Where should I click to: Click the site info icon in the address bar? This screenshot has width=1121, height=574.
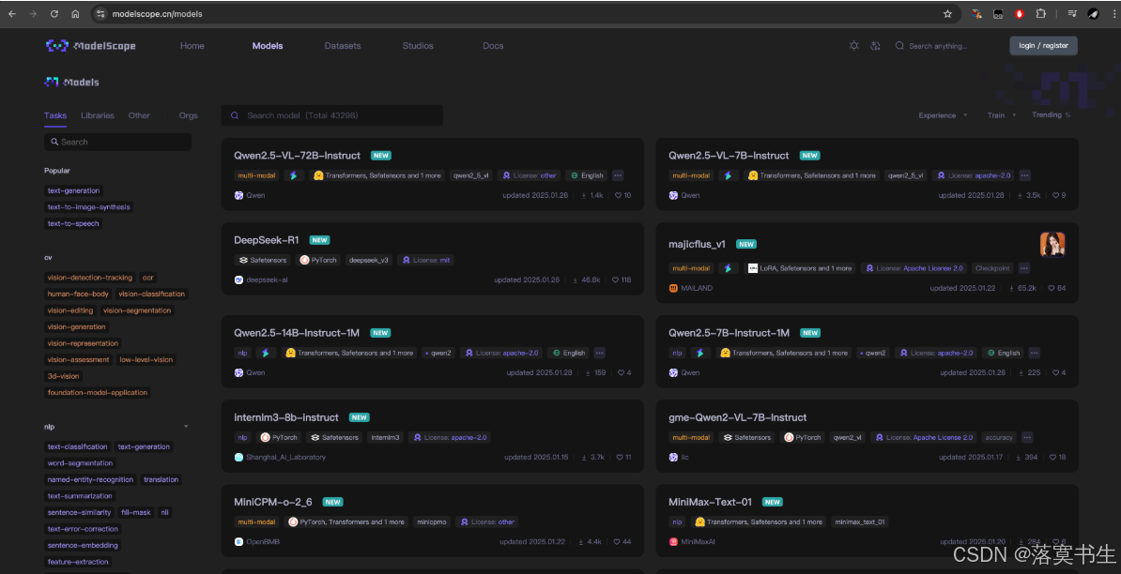click(x=100, y=13)
